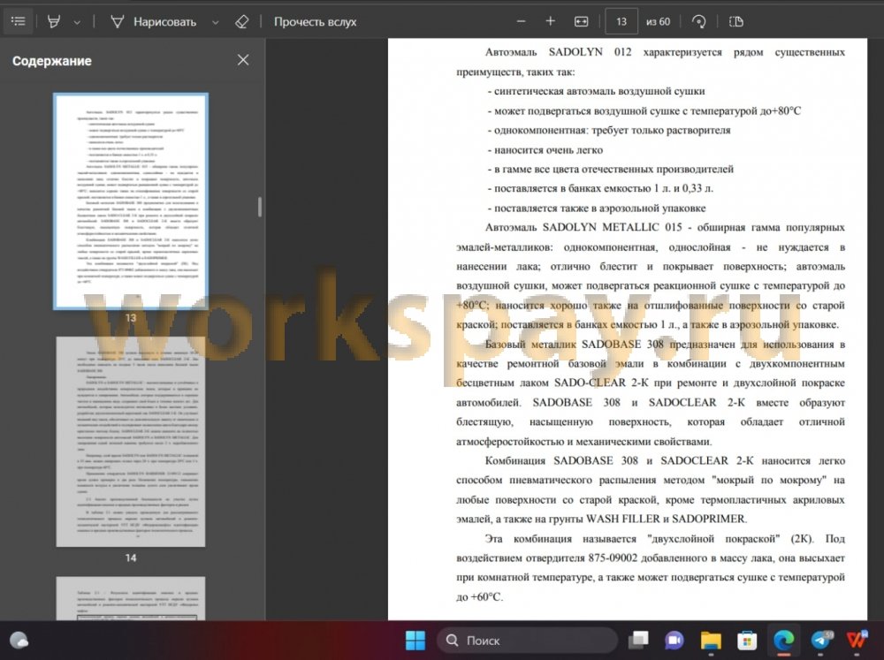Rotate the PDF page

698,21
